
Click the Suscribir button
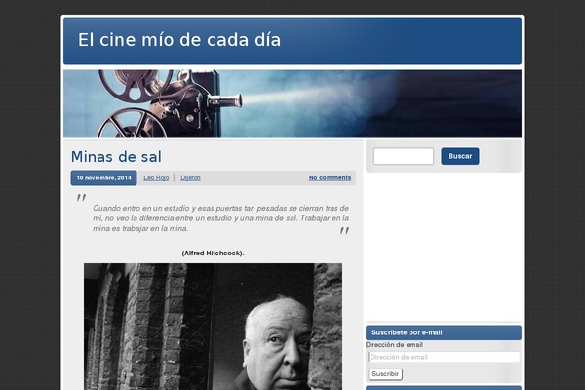pyautogui.click(x=385, y=374)
